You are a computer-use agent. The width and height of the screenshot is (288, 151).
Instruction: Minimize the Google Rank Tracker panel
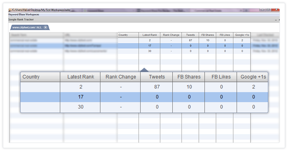click(x=276, y=20)
